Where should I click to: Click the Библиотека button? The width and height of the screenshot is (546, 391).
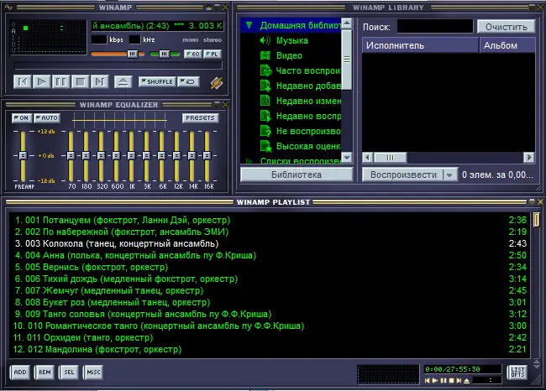[297, 175]
